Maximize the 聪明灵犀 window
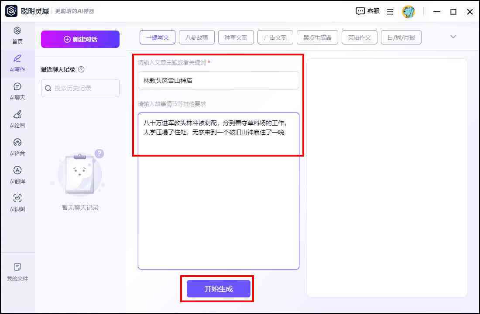Viewport: 480px width, 314px height. point(453,12)
